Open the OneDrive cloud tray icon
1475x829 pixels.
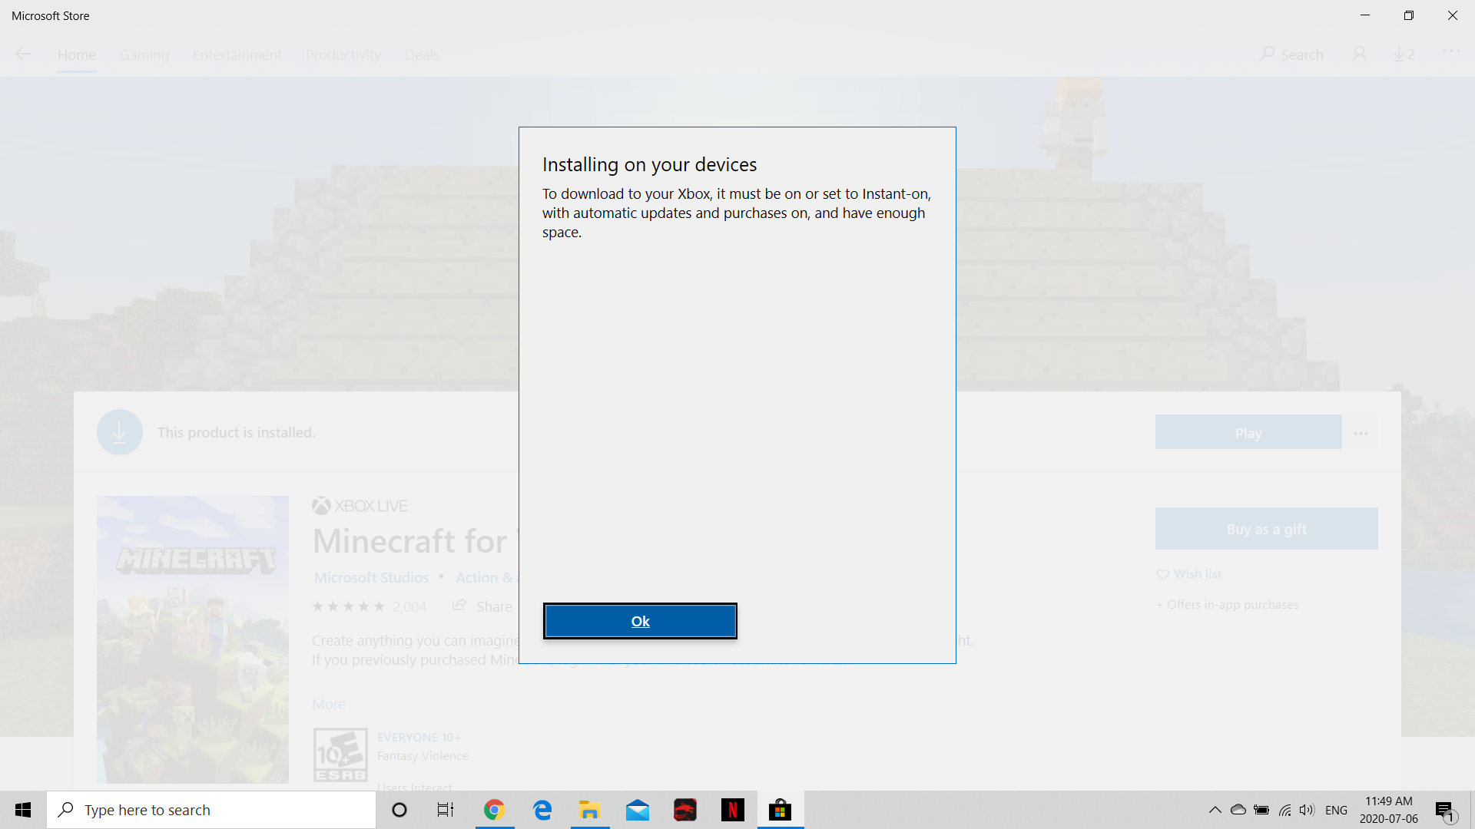(x=1238, y=810)
